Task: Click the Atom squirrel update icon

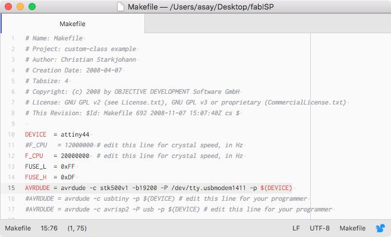Action: pos(380,228)
